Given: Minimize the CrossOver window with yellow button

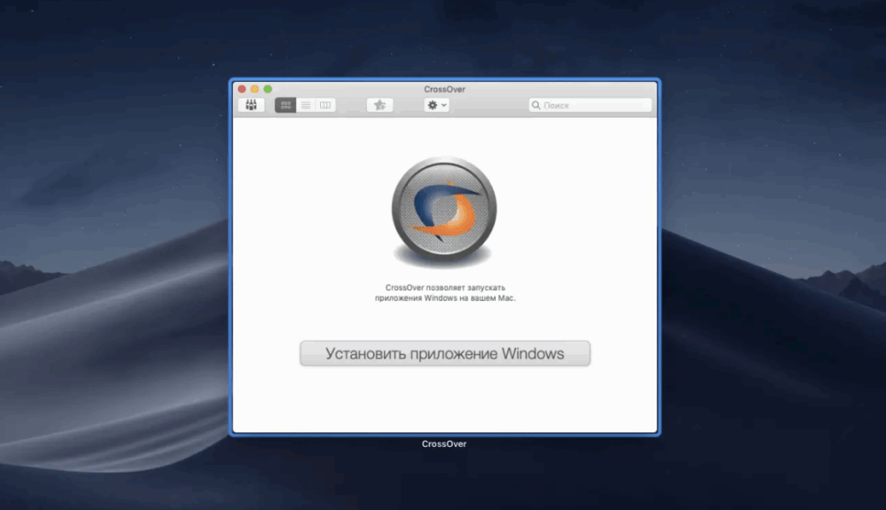Looking at the screenshot, I should 255,89.
